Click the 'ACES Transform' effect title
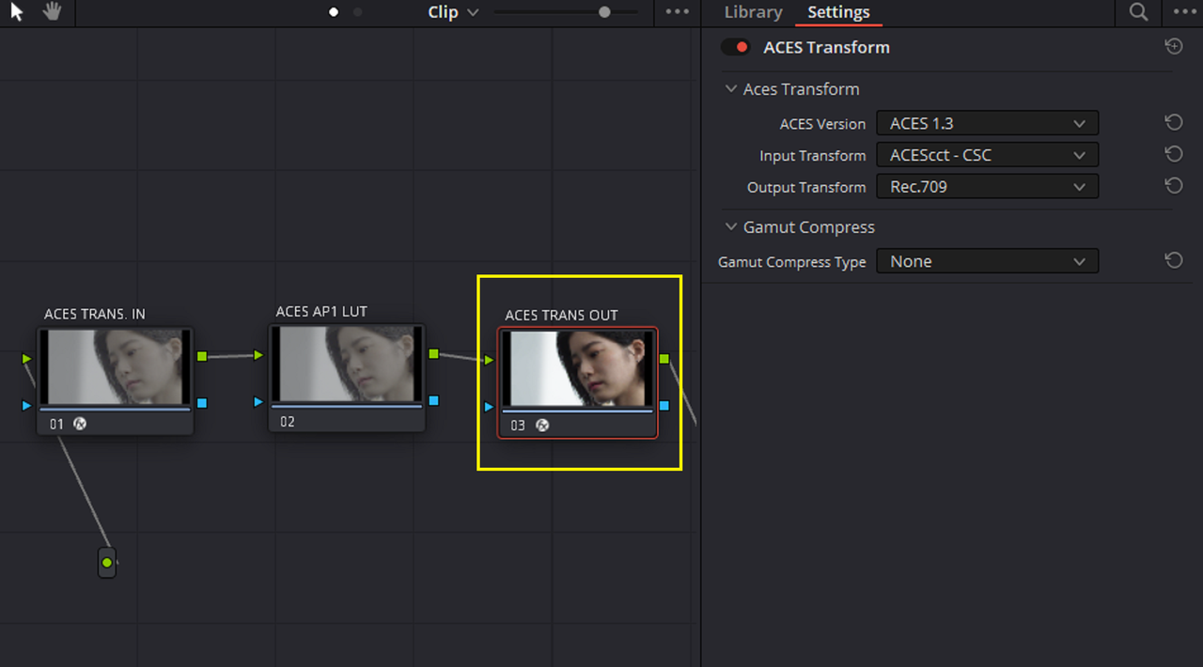The height and width of the screenshot is (667, 1203). (x=826, y=47)
